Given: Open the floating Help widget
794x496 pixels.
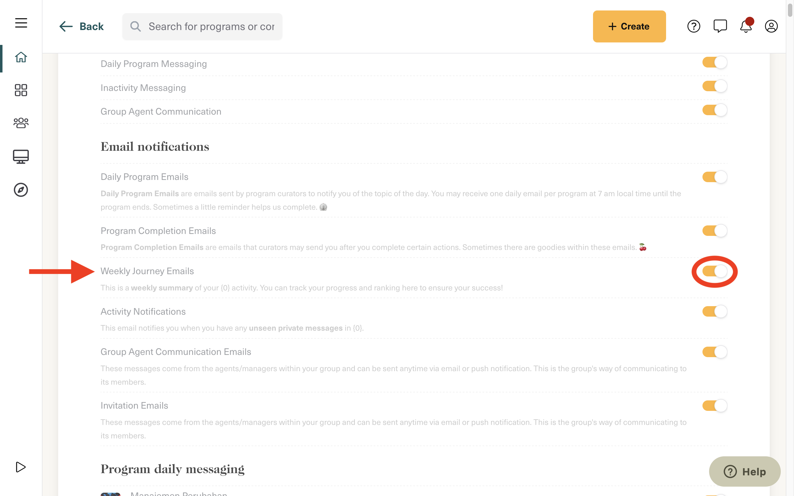Looking at the screenshot, I should coord(744,471).
